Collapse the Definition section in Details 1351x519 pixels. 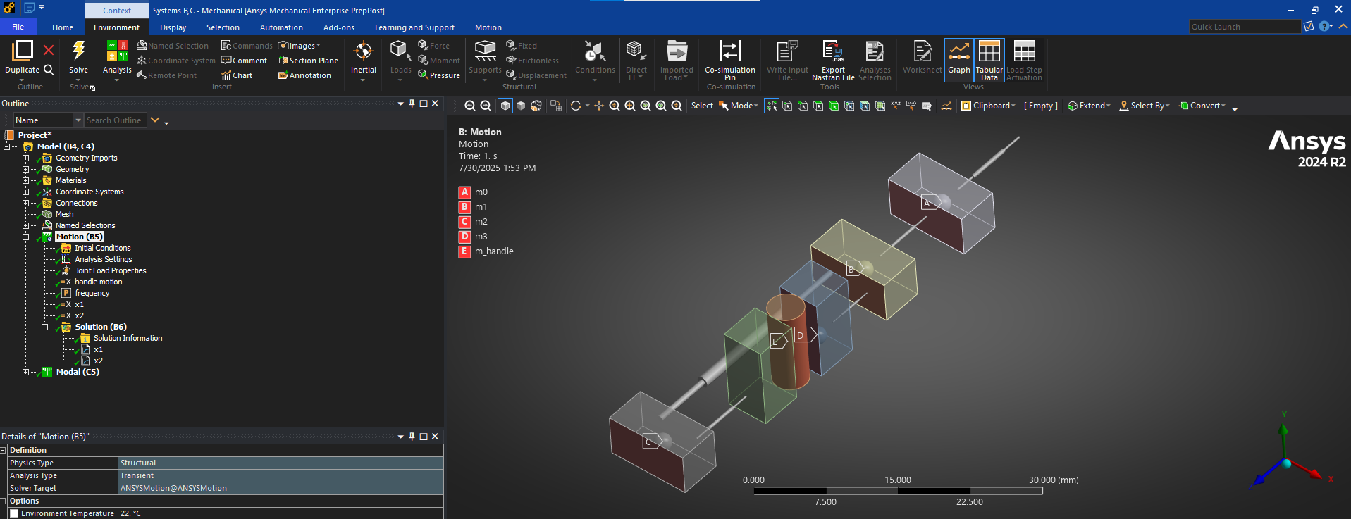[x=4, y=450]
